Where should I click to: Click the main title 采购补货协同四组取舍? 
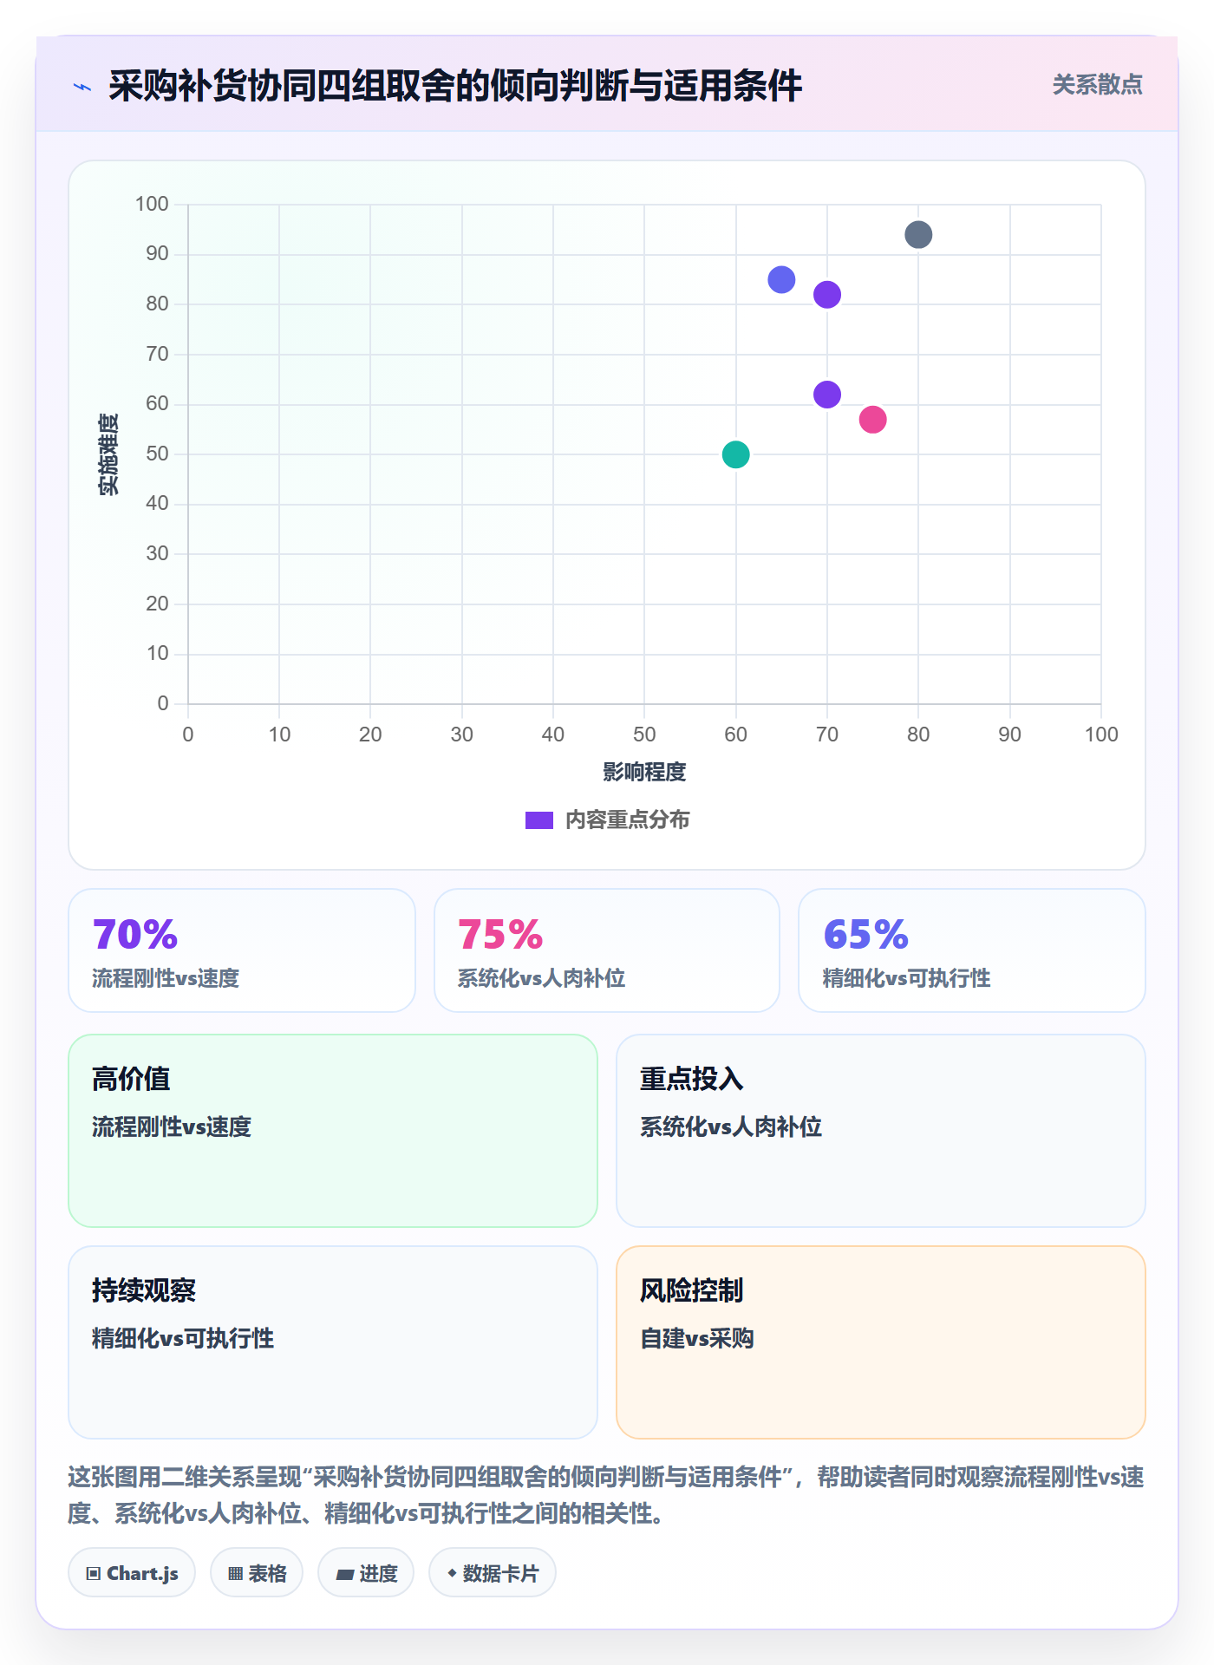click(x=455, y=86)
